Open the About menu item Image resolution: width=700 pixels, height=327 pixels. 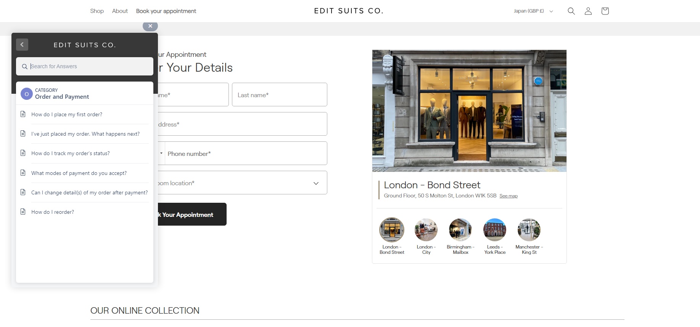(120, 11)
